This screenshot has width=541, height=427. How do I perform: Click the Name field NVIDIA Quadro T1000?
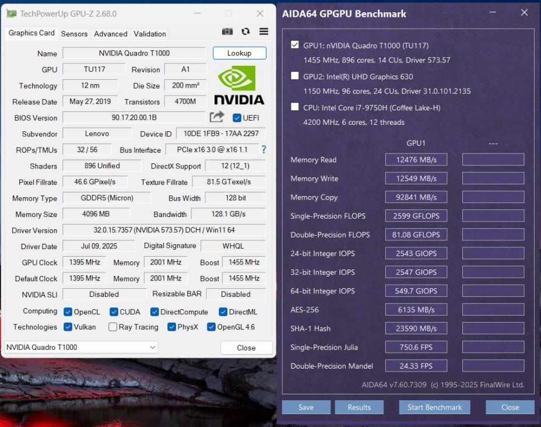coord(134,53)
